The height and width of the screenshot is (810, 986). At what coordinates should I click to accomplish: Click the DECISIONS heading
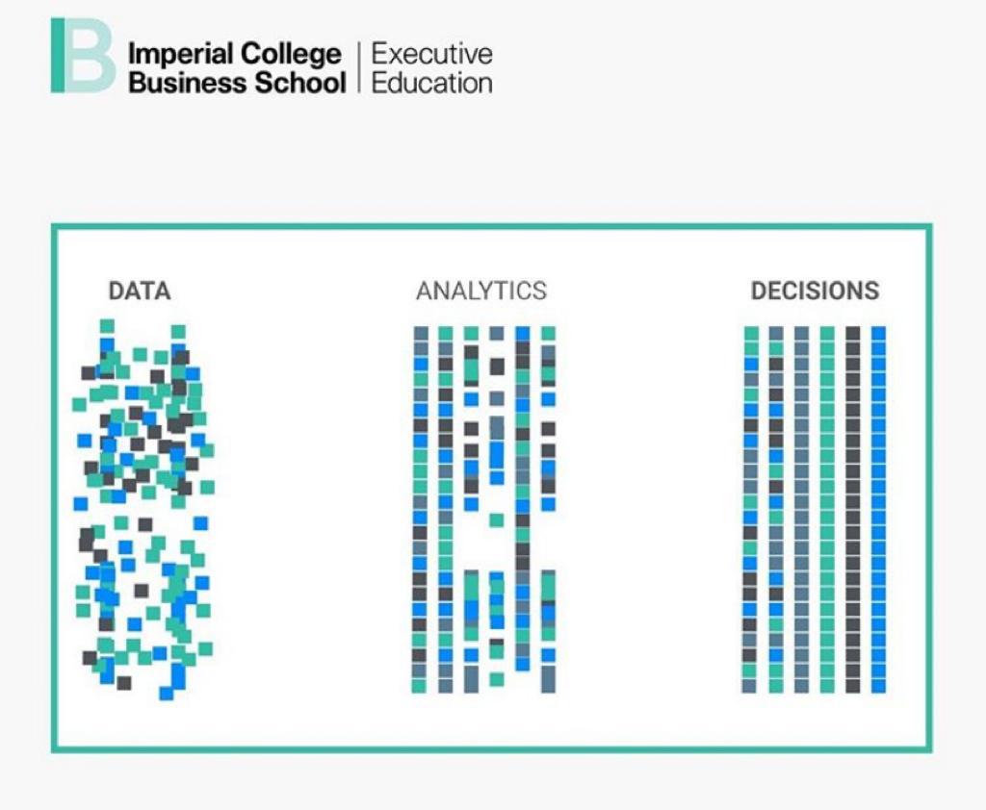tap(815, 291)
